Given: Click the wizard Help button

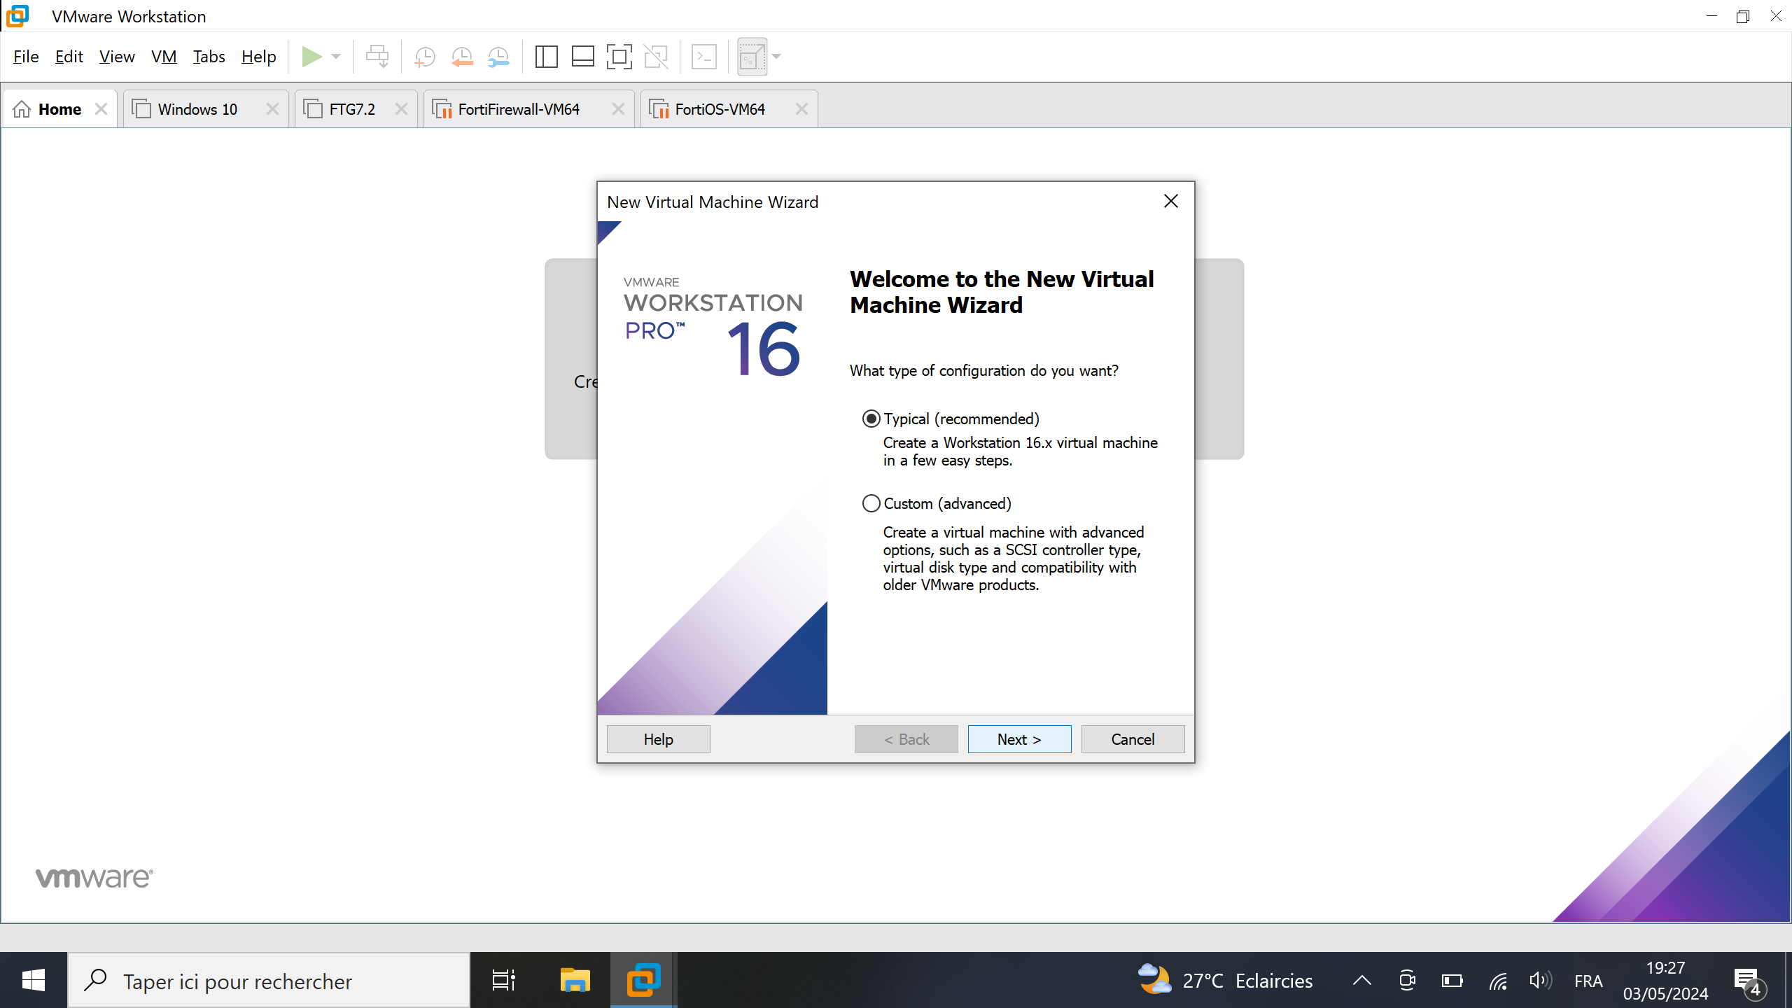Looking at the screenshot, I should click(658, 739).
